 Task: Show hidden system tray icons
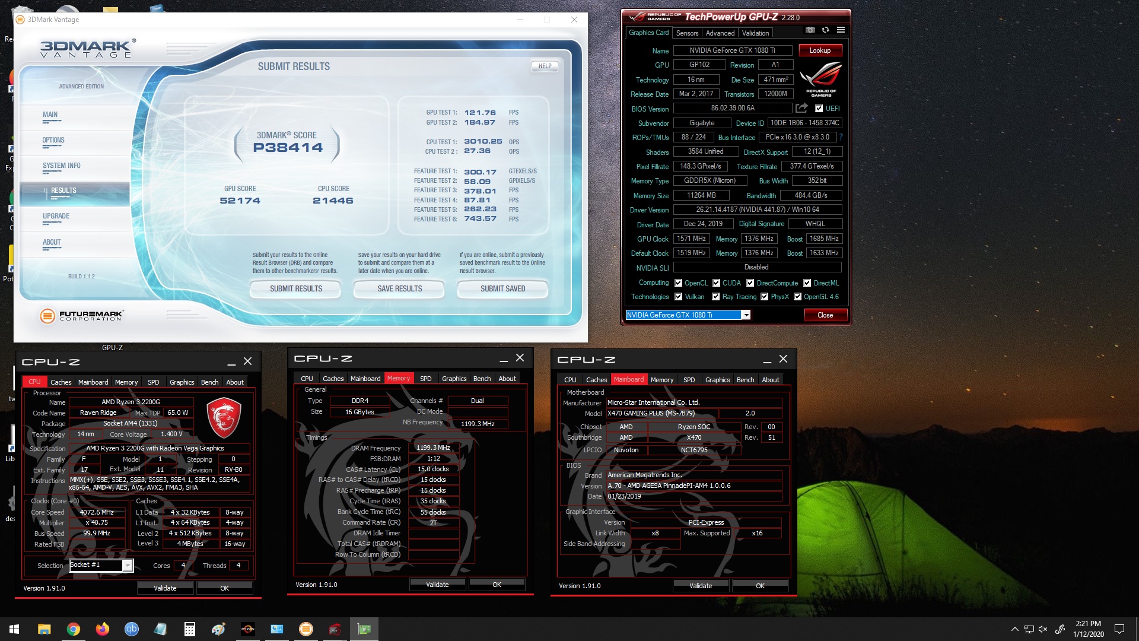point(1014,629)
